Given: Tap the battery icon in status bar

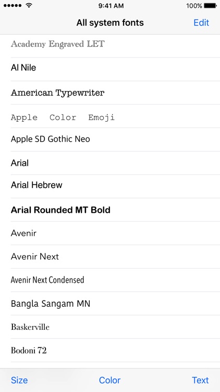Looking at the screenshot, I should tap(210, 6).
